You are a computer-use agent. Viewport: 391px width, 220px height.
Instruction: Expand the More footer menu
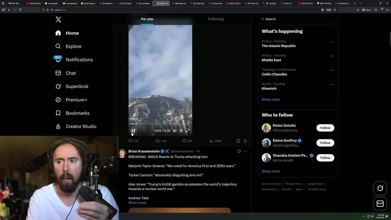[x=300, y=189]
